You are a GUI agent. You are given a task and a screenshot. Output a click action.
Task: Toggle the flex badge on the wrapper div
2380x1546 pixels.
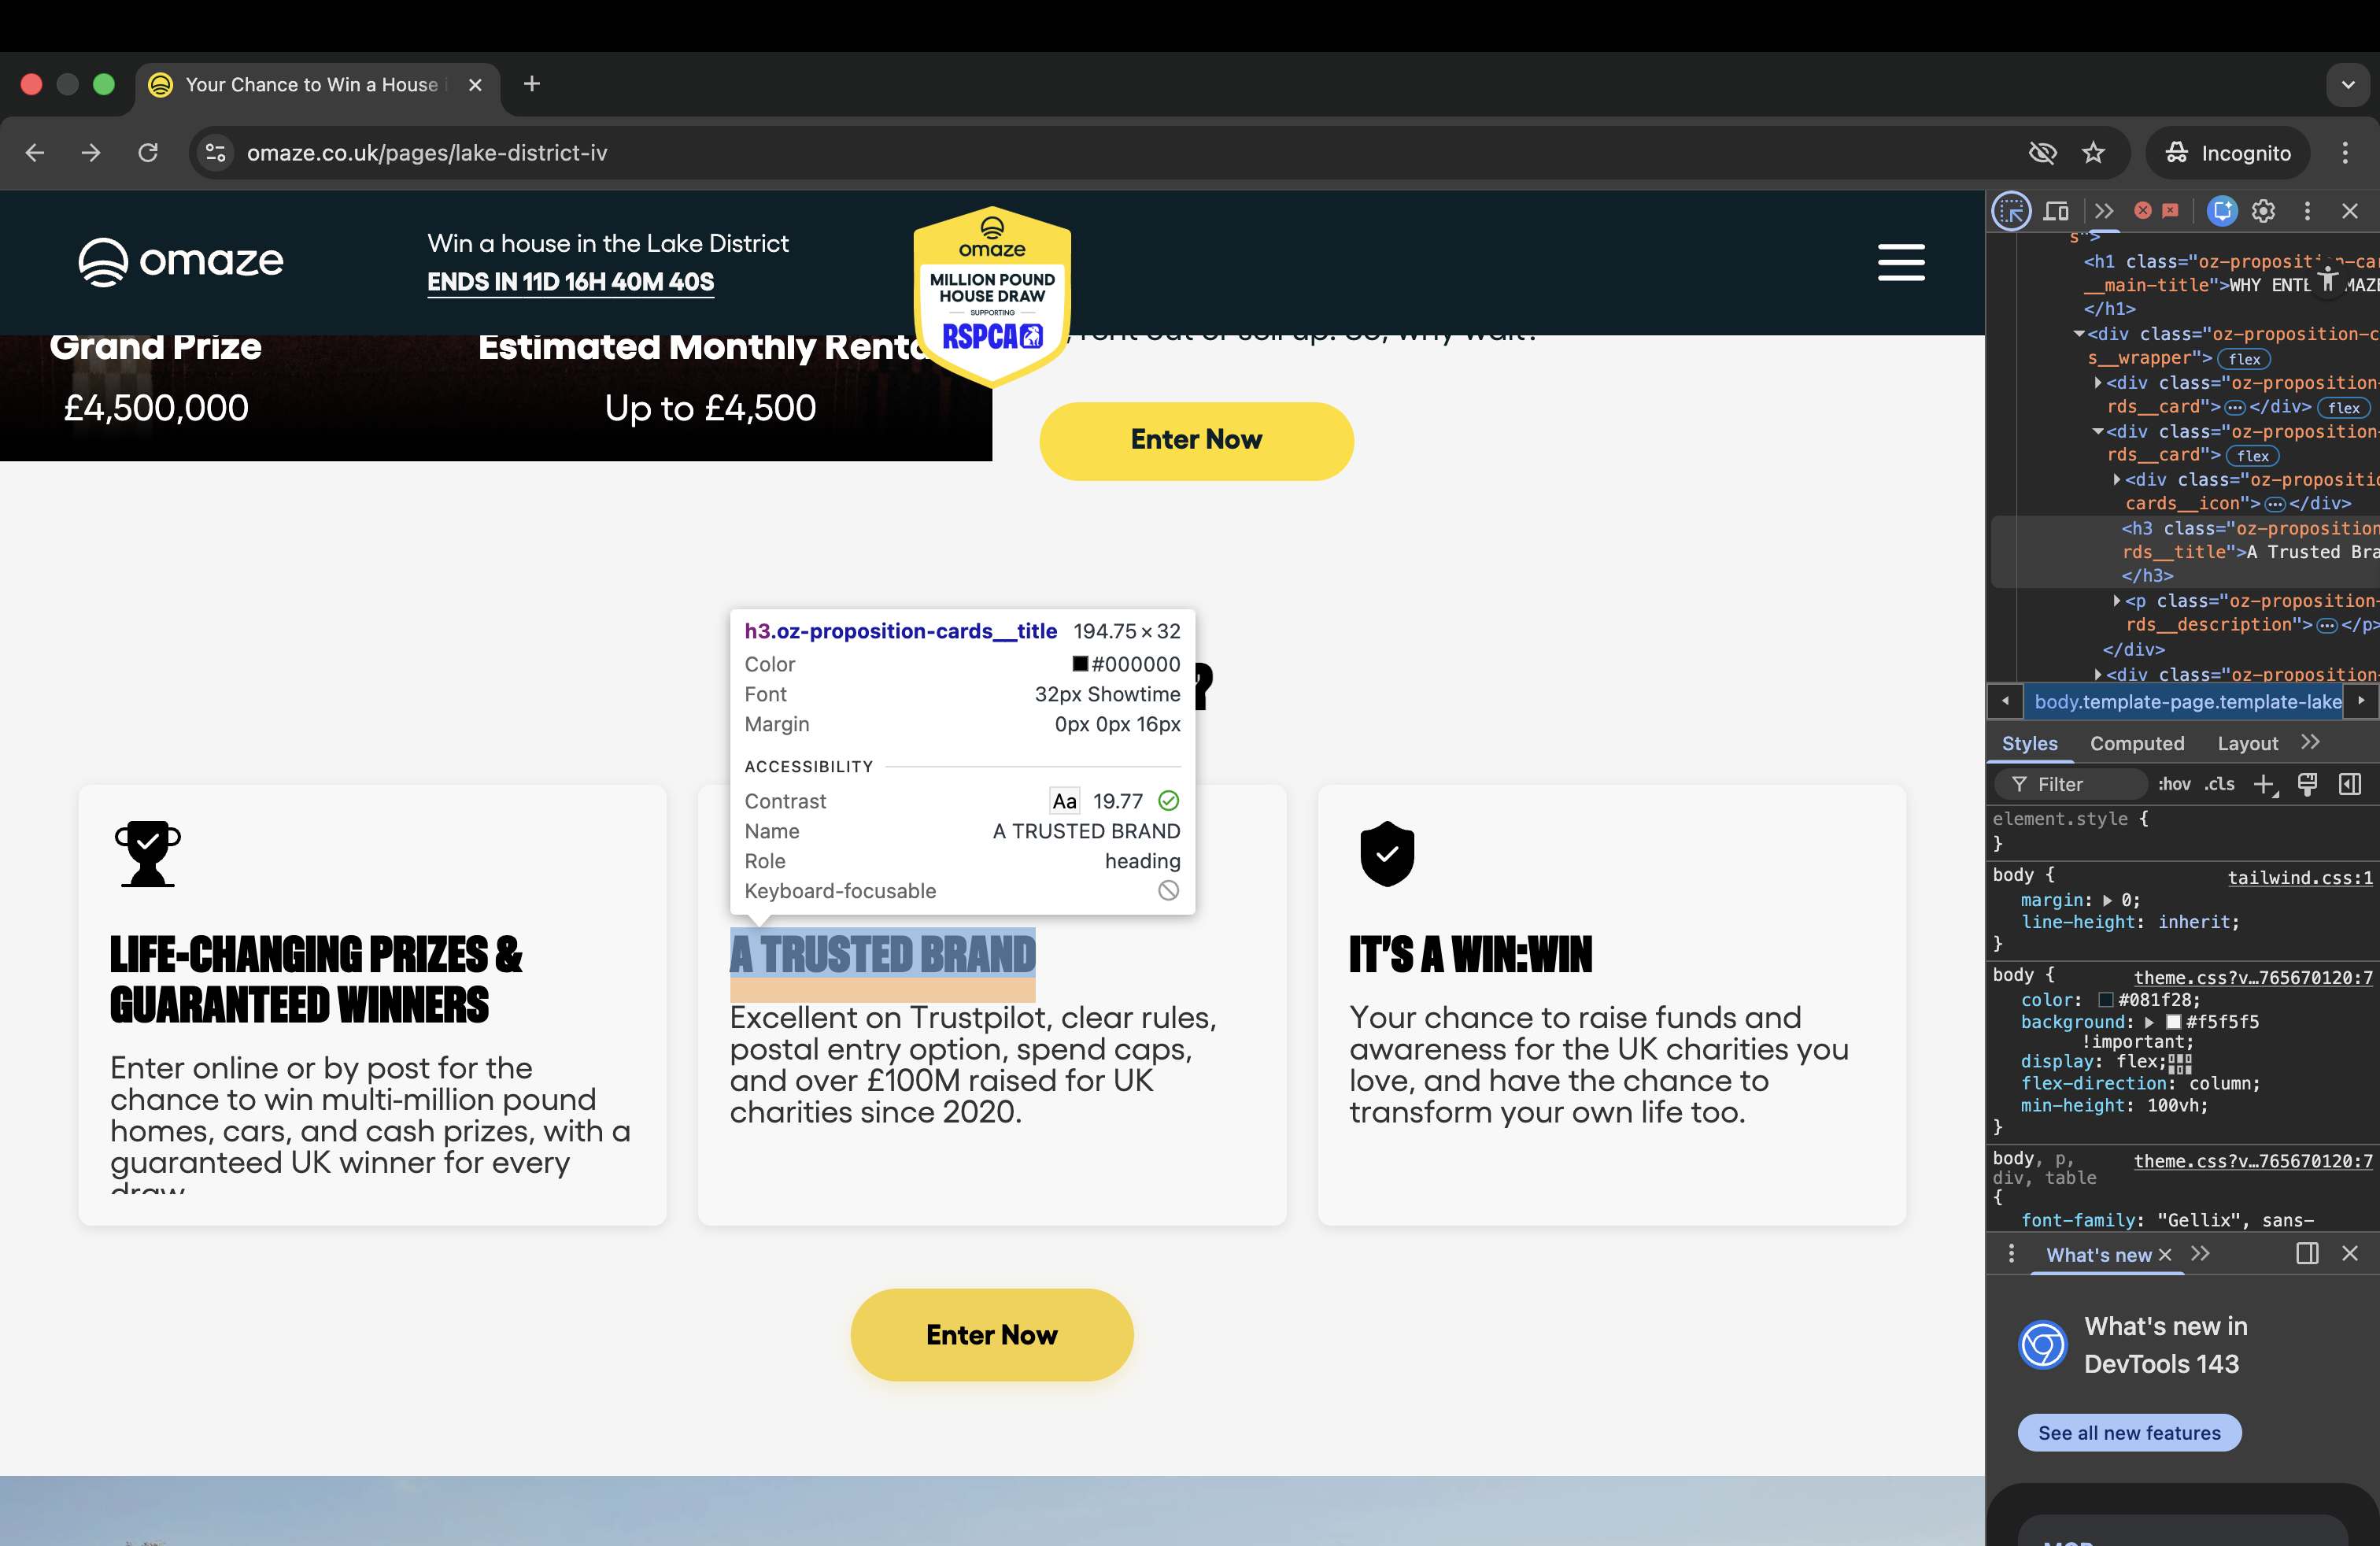pos(2244,359)
